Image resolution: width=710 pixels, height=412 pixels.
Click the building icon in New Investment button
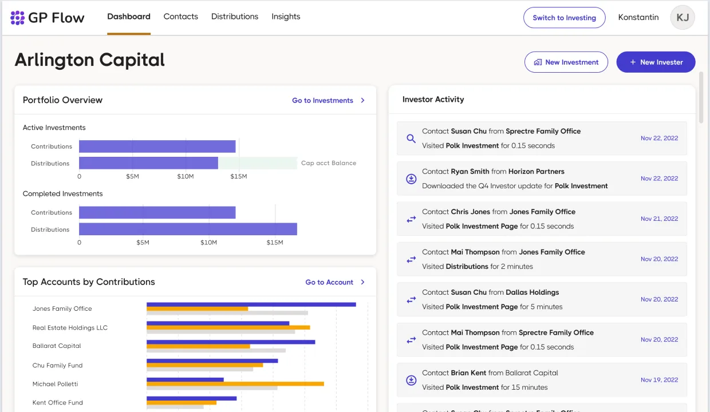pos(538,62)
